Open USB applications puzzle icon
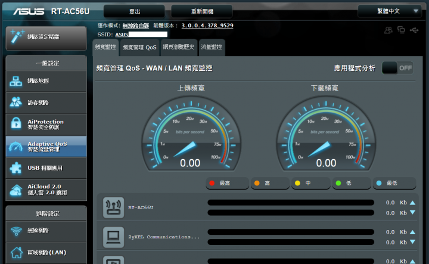Screen dimensions: 429x264 (x=15, y=167)
